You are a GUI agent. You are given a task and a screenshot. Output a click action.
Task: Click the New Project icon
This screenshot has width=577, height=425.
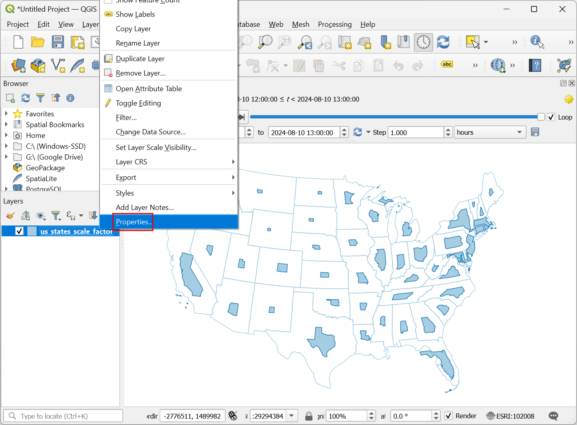click(x=18, y=42)
